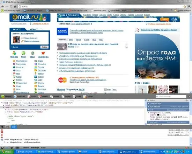Open the Scripts panel icon in DevTools
192x154 pixels.
pyautogui.click(x=29, y=97)
